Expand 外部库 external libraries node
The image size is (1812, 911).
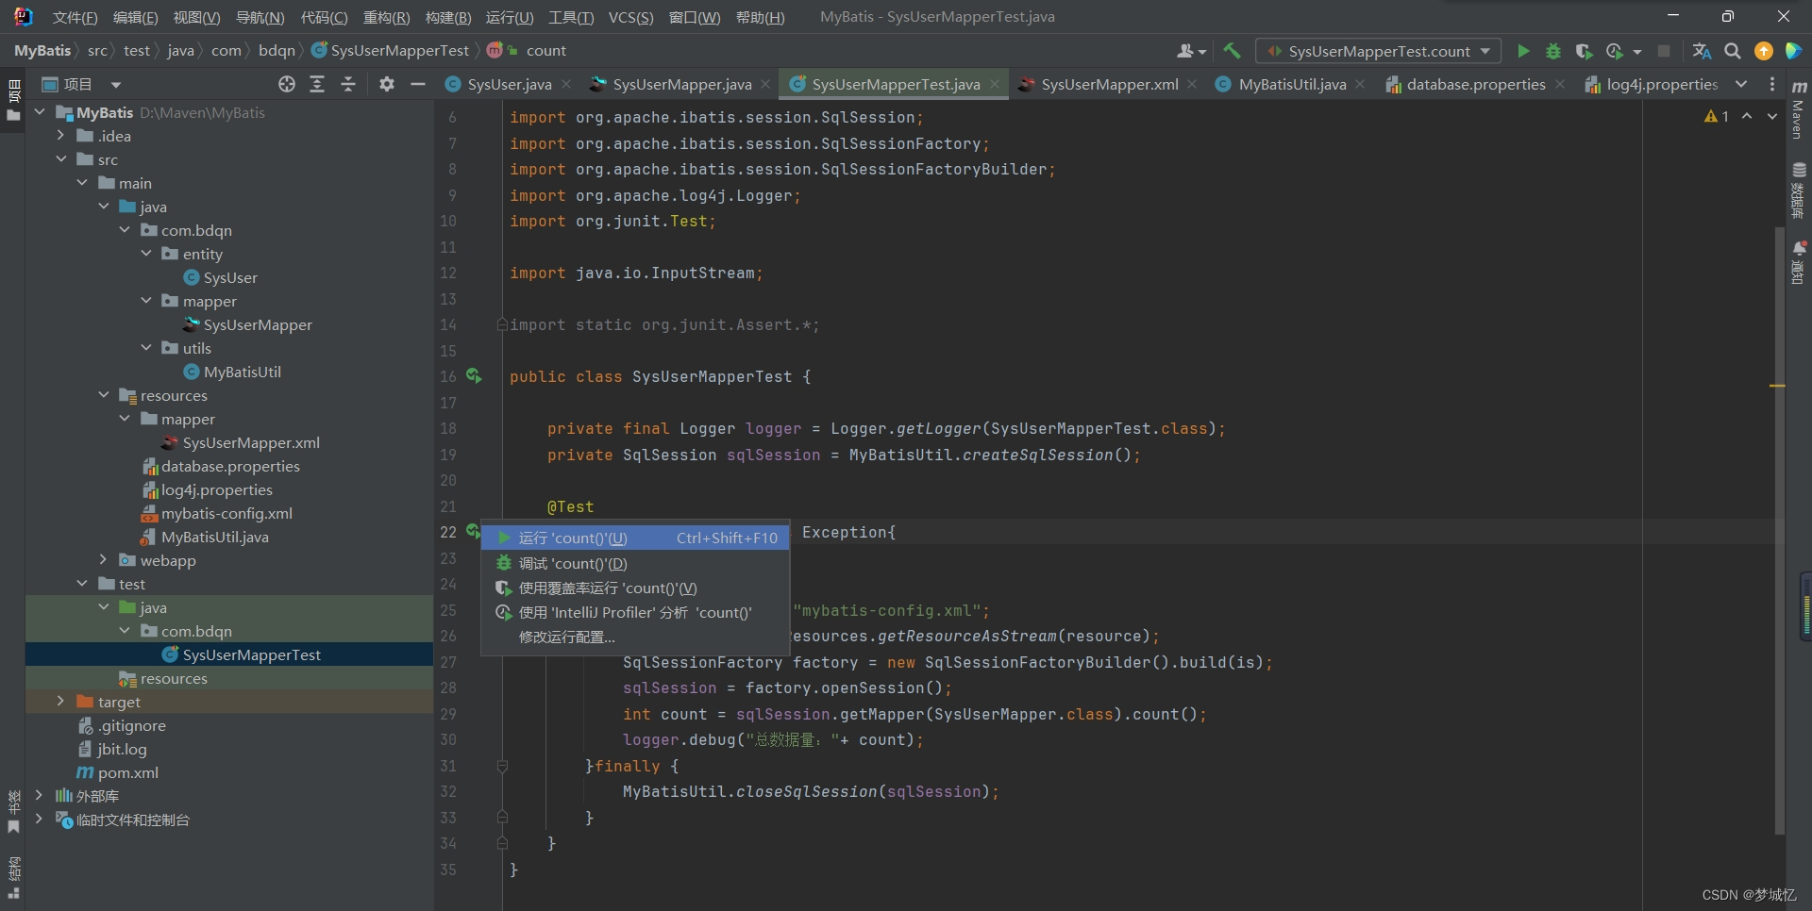click(39, 796)
